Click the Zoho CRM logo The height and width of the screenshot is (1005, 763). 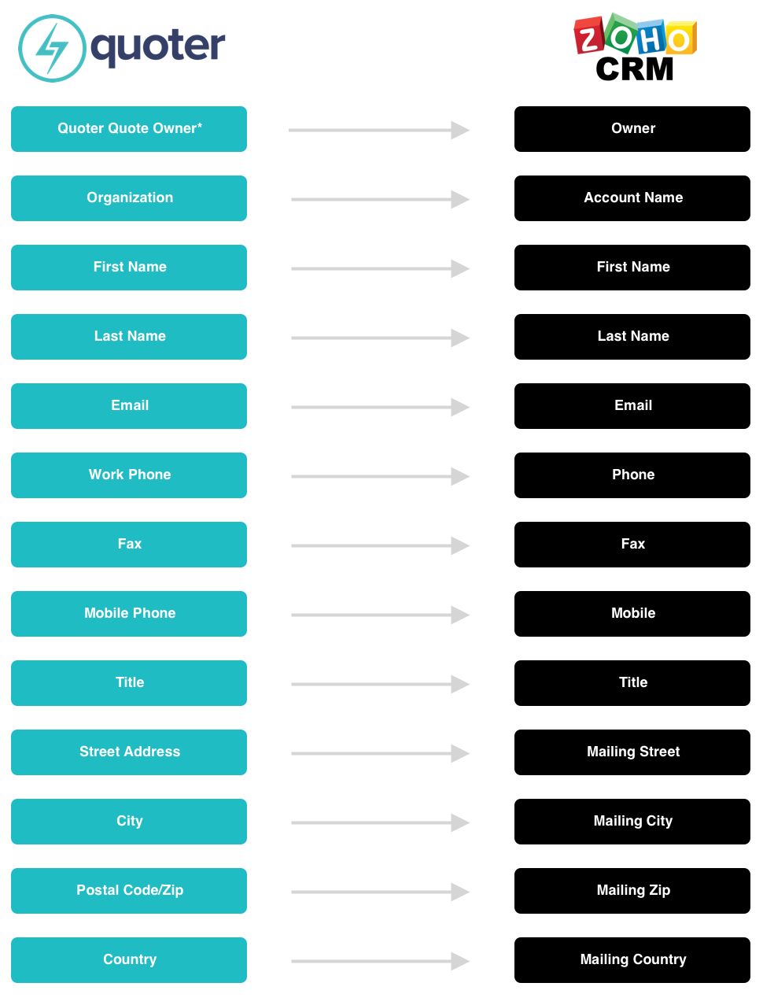pyautogui.click(x=636, y=47)
